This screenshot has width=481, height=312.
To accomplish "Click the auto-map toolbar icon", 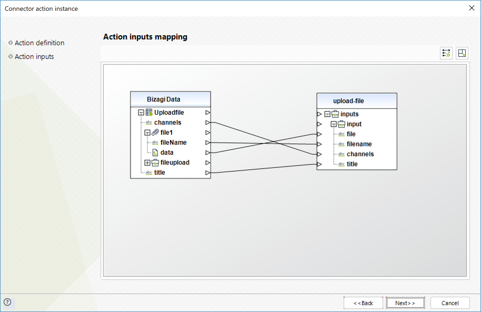I will tap(446, 53).
